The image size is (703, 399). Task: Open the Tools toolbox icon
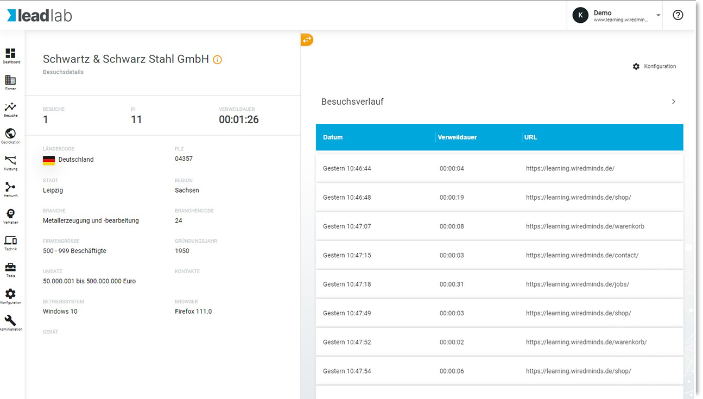click(10, 267)
